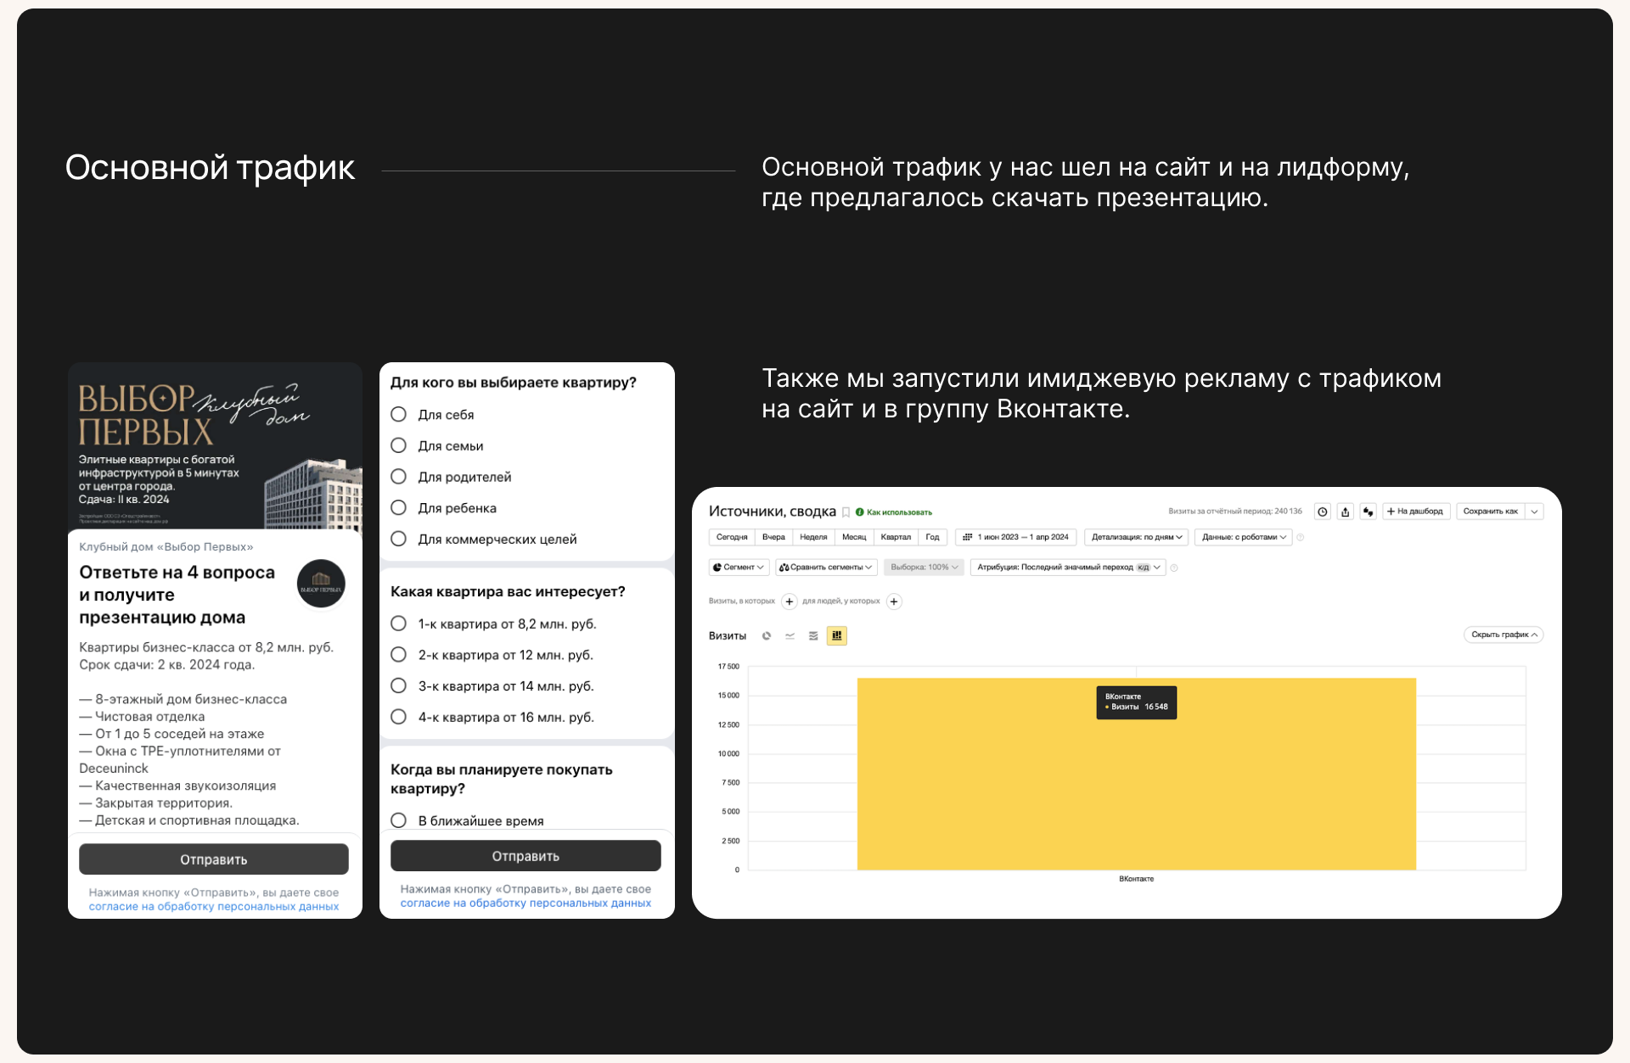The width and height of the screenshot is (1630, 1063).
Task: Choose 2-к квартира от 12 млн. руб.
Action: 399,655
